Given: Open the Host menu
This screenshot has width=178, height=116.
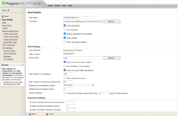Looking at the screenshot, I should pyautogui.click(x=64, y=6).
